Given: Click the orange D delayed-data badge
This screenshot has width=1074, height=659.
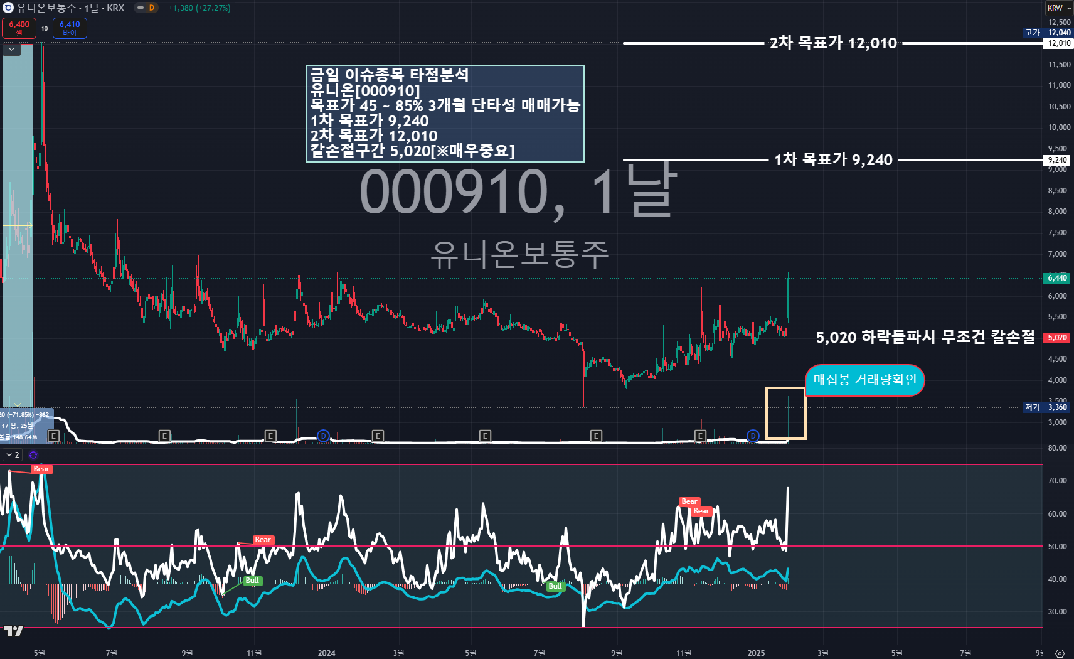Looking at the screenshot, I should tap(152, 8).
